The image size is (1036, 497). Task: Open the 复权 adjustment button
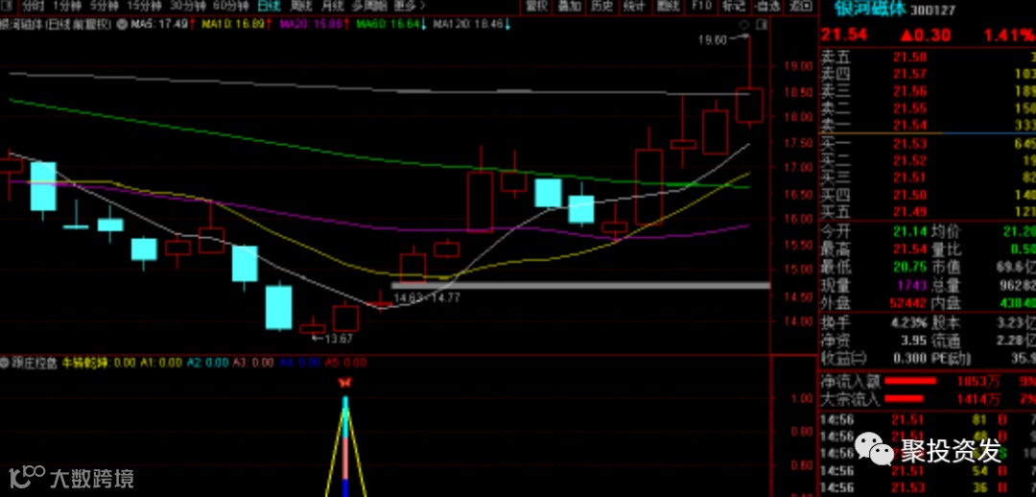(537, 6)
